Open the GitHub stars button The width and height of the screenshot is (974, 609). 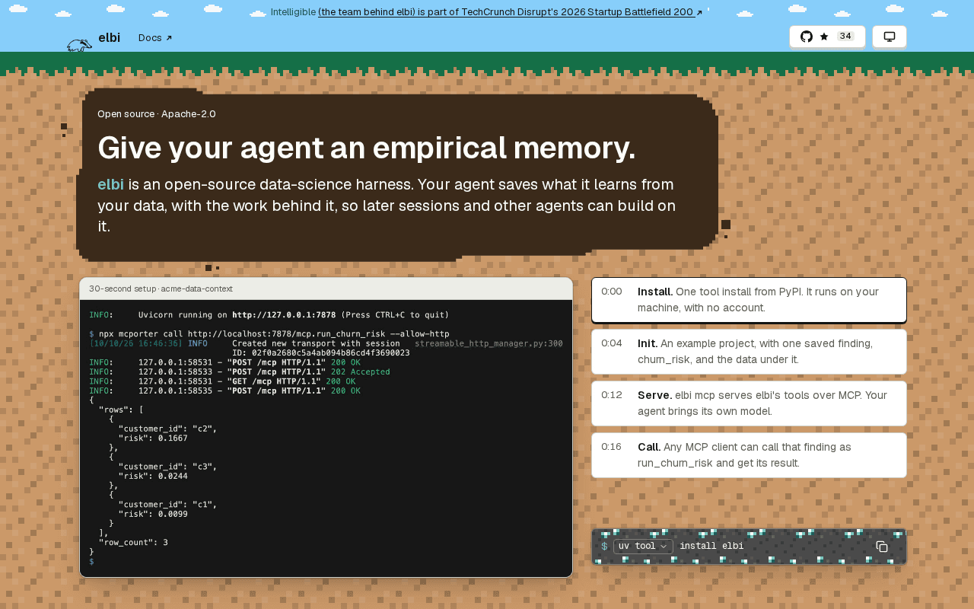[827, 37]
